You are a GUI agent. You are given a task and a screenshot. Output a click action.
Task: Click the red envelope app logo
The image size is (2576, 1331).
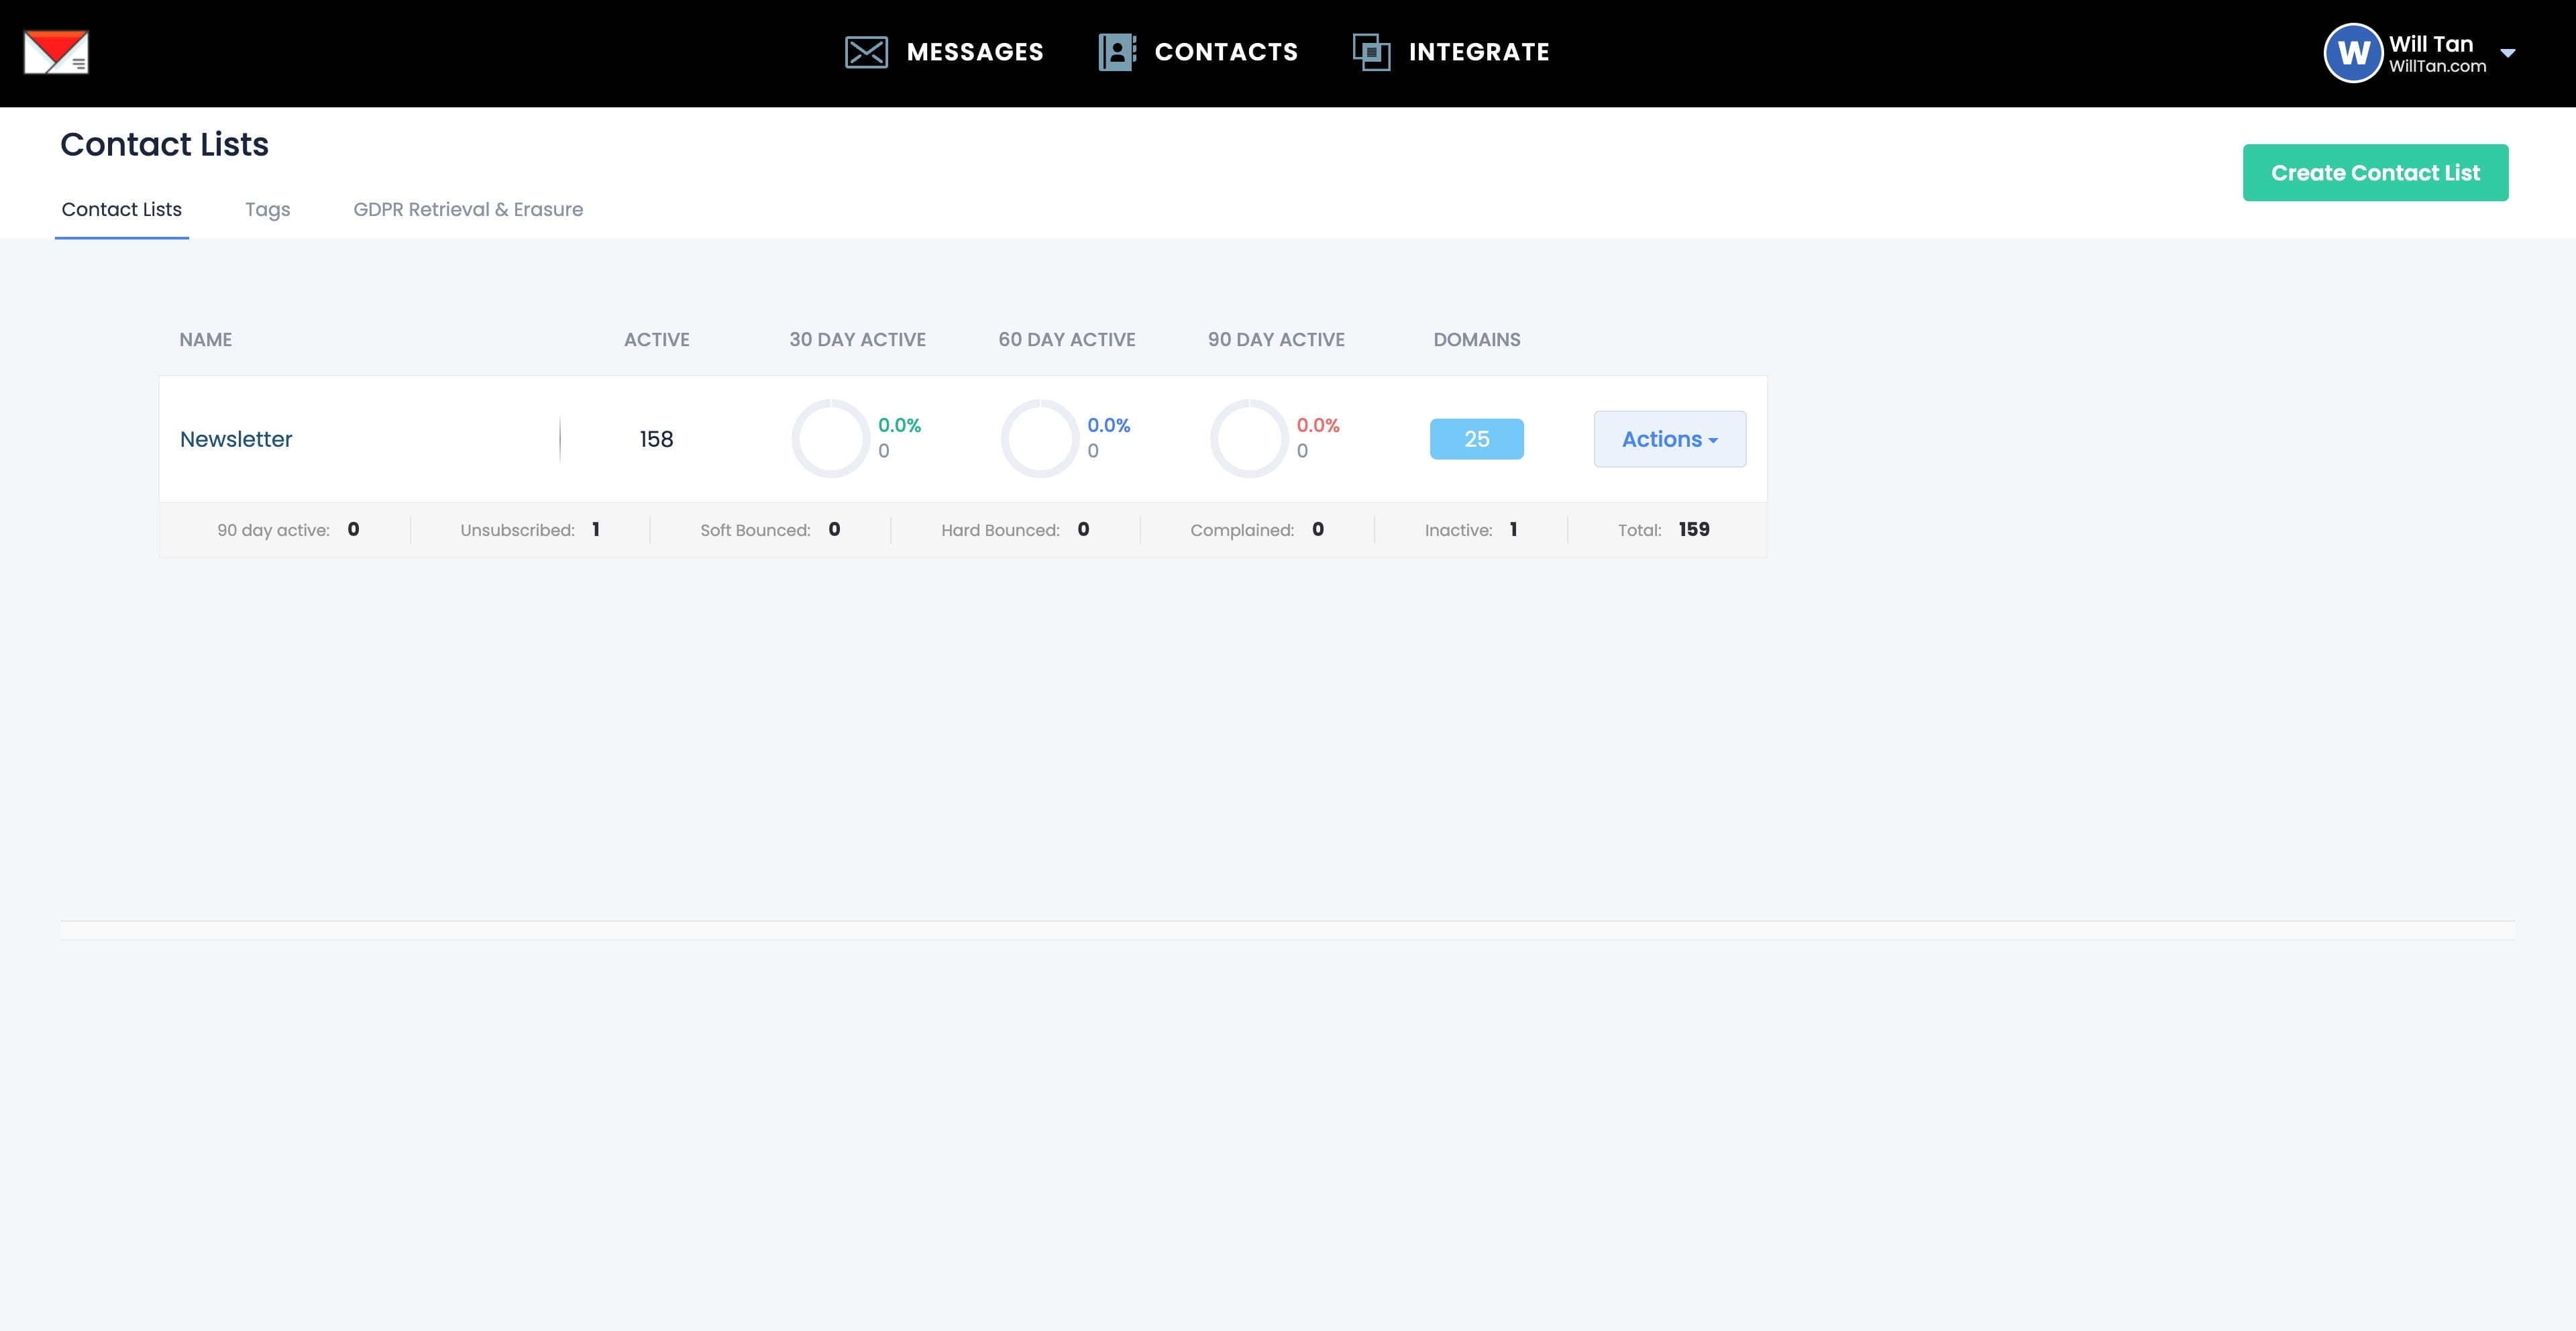point(56,52)
